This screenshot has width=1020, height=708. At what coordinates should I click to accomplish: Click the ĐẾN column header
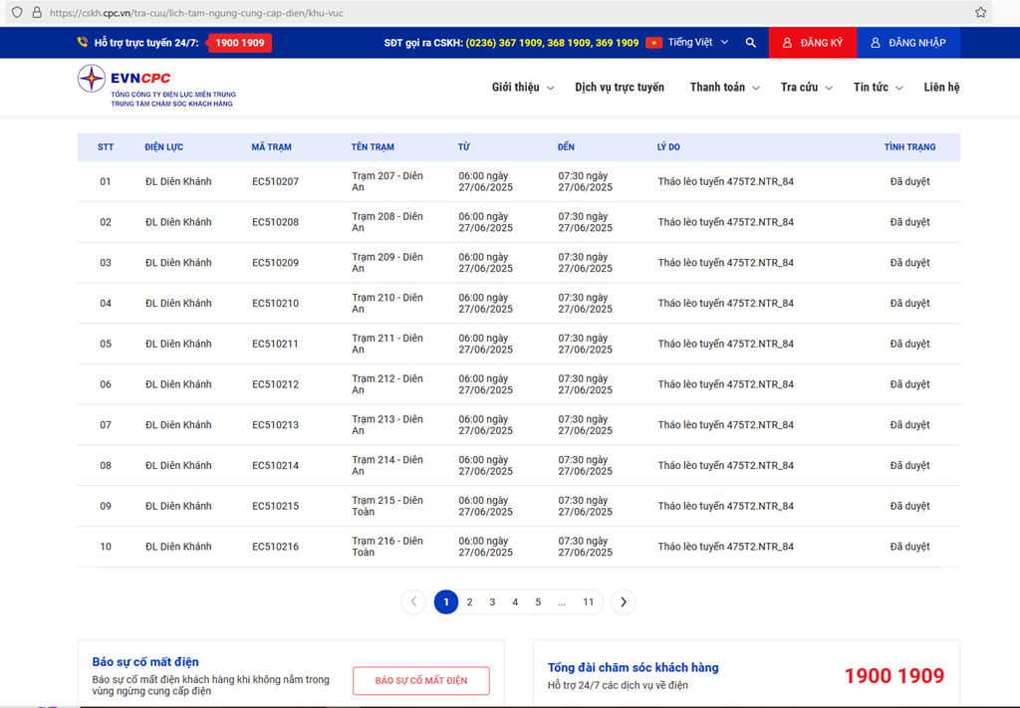[x=566, y=147]
